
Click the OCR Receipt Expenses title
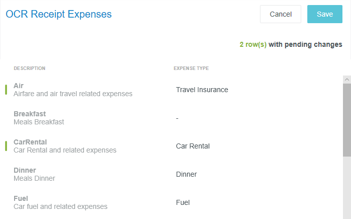click(x=59, y=14)
